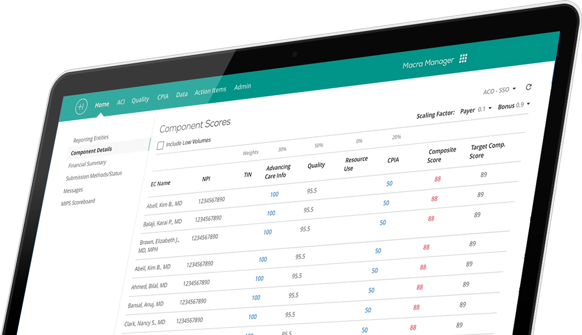582x335 pixels.
Task: Switch to the Quality tab
Action: [140, 100]
